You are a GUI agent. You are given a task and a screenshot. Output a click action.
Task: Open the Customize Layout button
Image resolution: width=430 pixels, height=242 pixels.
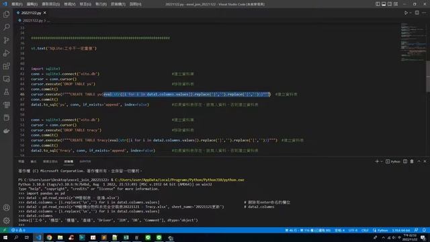[x=396, y=4]
